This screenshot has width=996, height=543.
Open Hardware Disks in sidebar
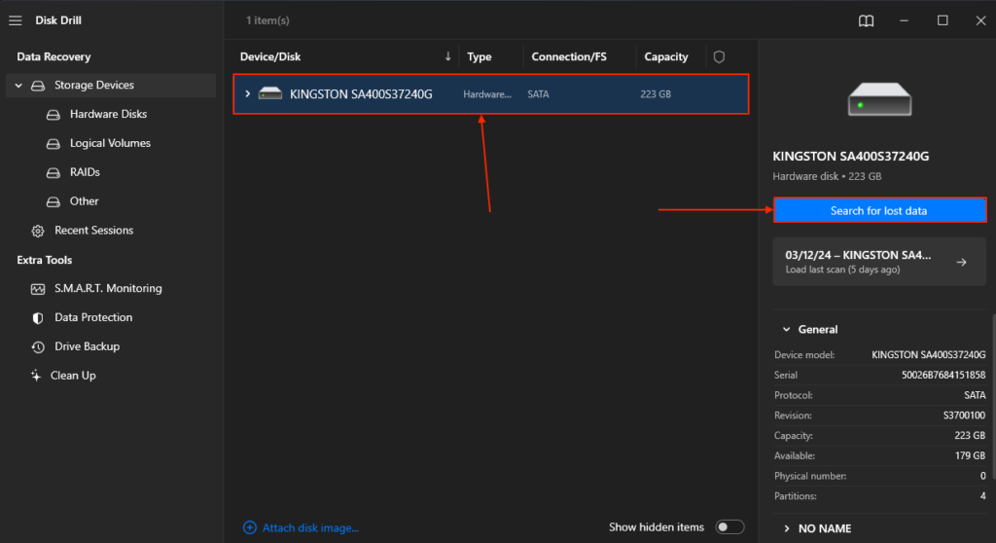click(x=108, y=115)
